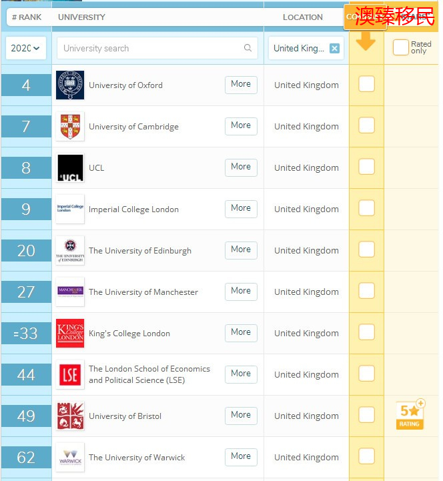Click the University of Edinburgh logo

pyautogui.click(x=70, y=251)
